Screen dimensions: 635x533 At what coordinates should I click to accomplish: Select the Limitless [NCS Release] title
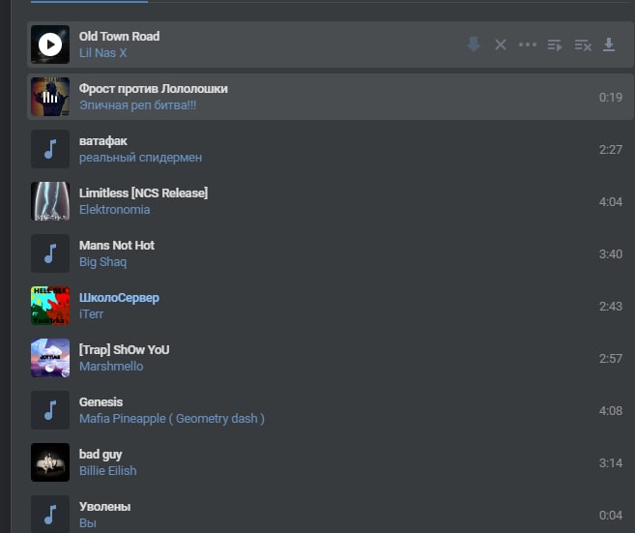tap(143, 193)
